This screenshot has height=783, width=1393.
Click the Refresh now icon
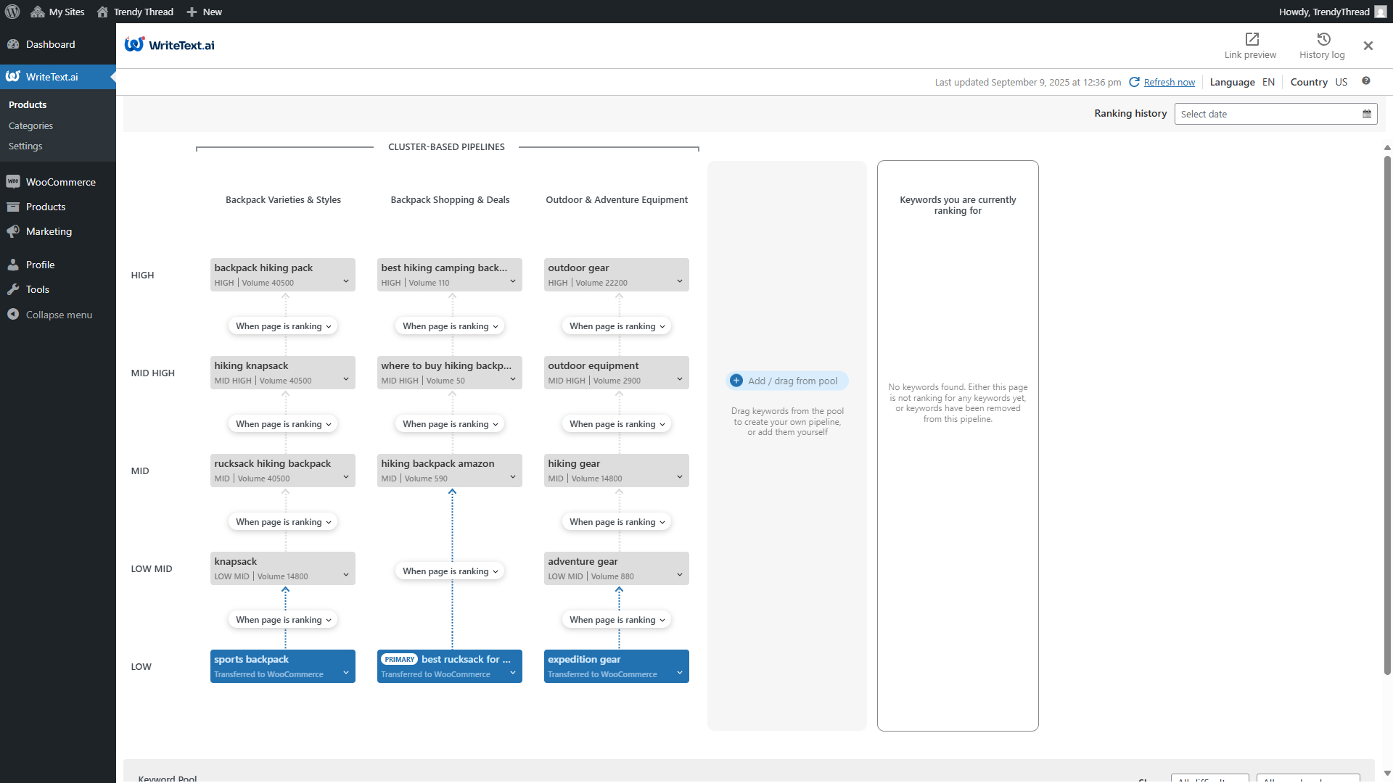[1135, 81]
